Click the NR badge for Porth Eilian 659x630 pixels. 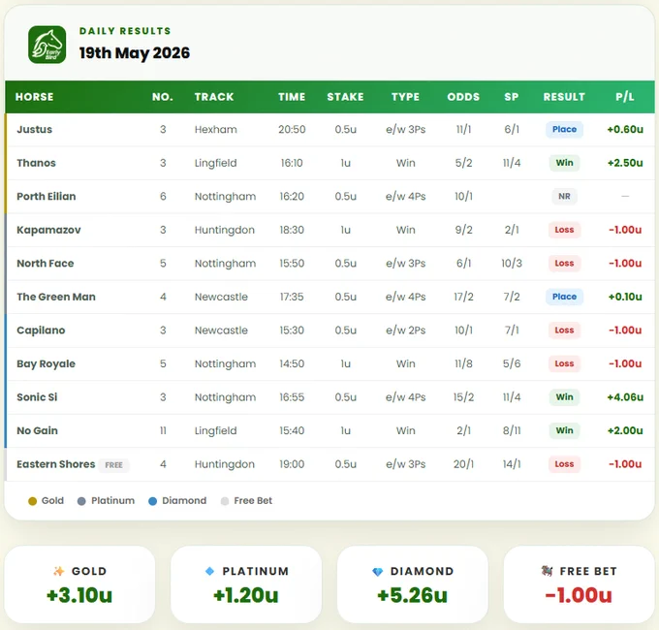coord(564,197)
